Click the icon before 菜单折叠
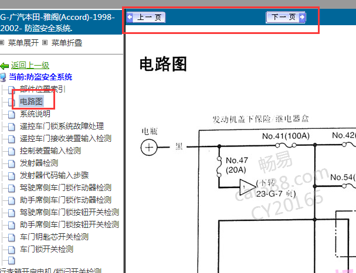 [x=45, y=43]
